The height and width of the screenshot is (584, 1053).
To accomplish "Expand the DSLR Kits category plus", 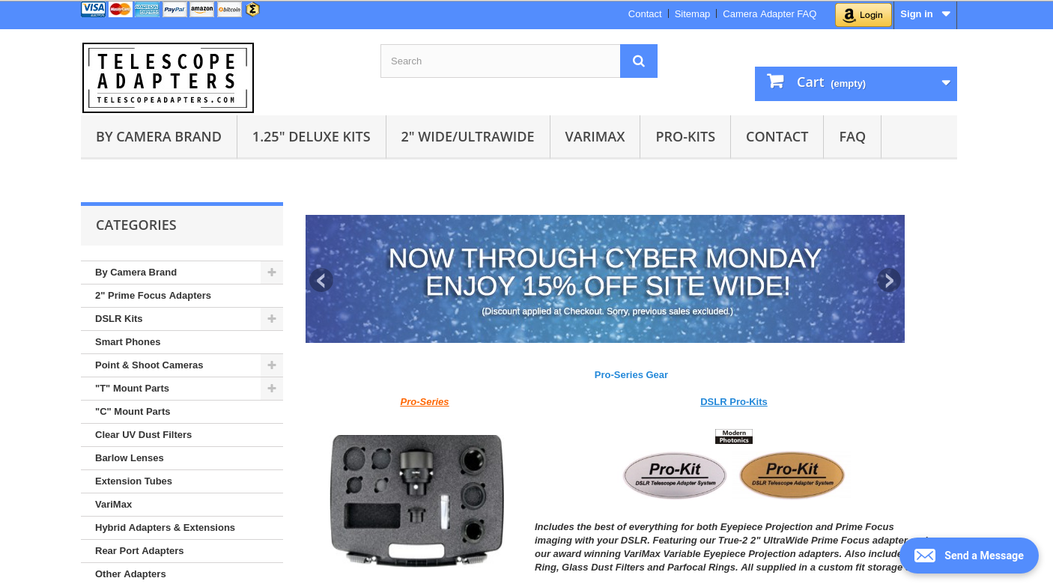I will [x=272, y=319].
